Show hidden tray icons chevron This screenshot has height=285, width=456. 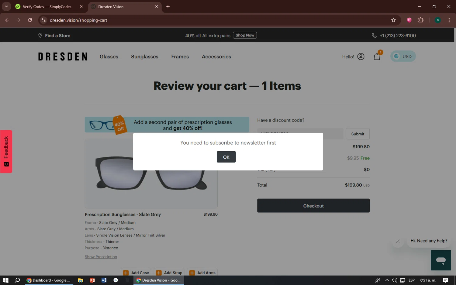pyautogui.click(x=387, y=280)
